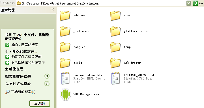204x108 pixels.
Task: Click green arrow beside 更改文件名或关键词
Action: pyautogui.click(x=7, y=57)
